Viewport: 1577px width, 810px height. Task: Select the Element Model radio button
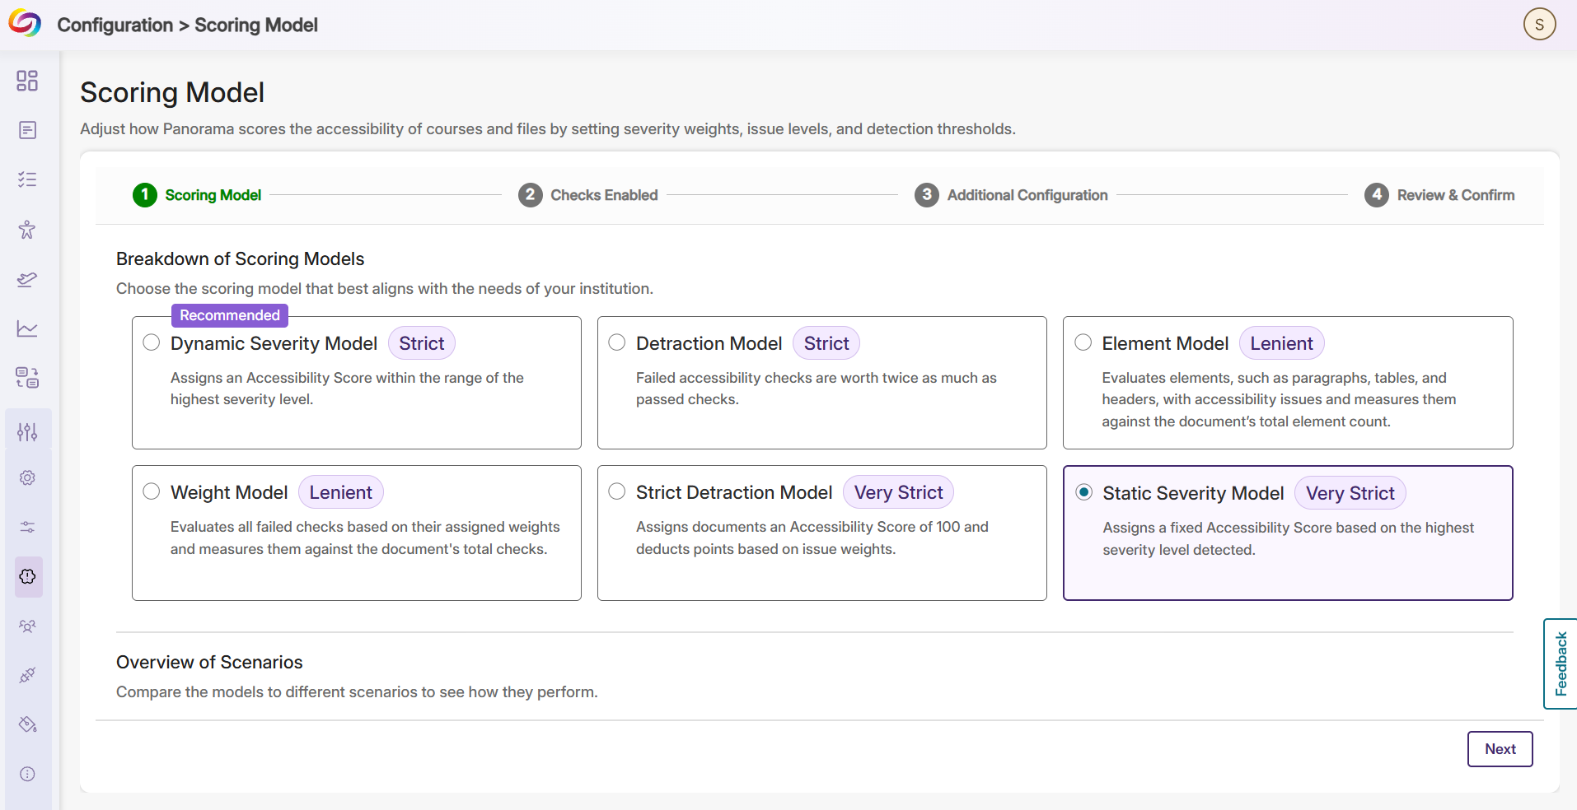(x=1083, y=342)
